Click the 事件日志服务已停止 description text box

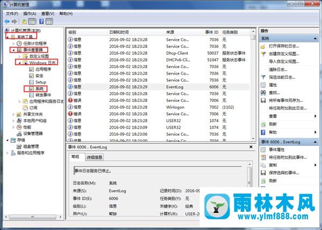157,171
